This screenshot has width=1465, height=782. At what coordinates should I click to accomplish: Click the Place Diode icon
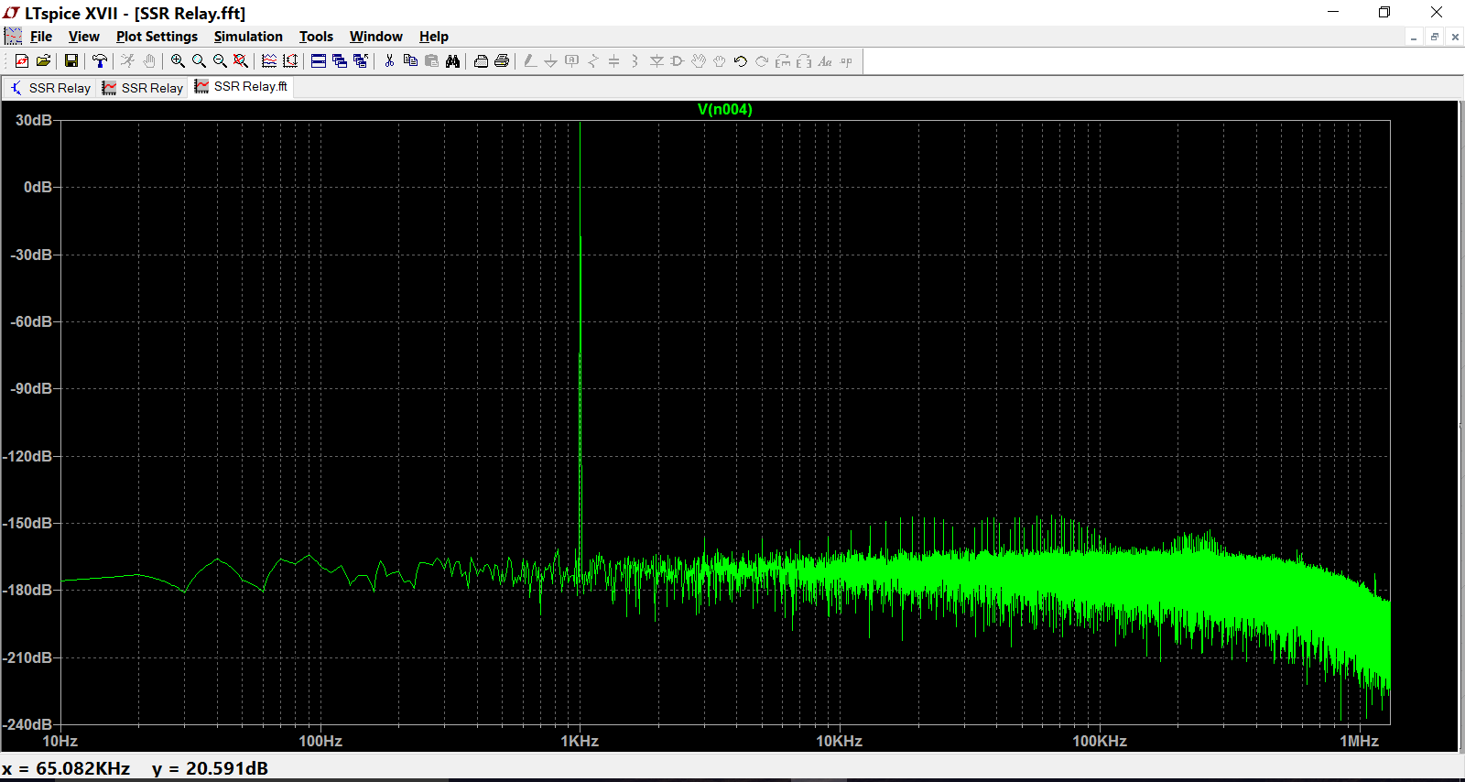point(657,61)
